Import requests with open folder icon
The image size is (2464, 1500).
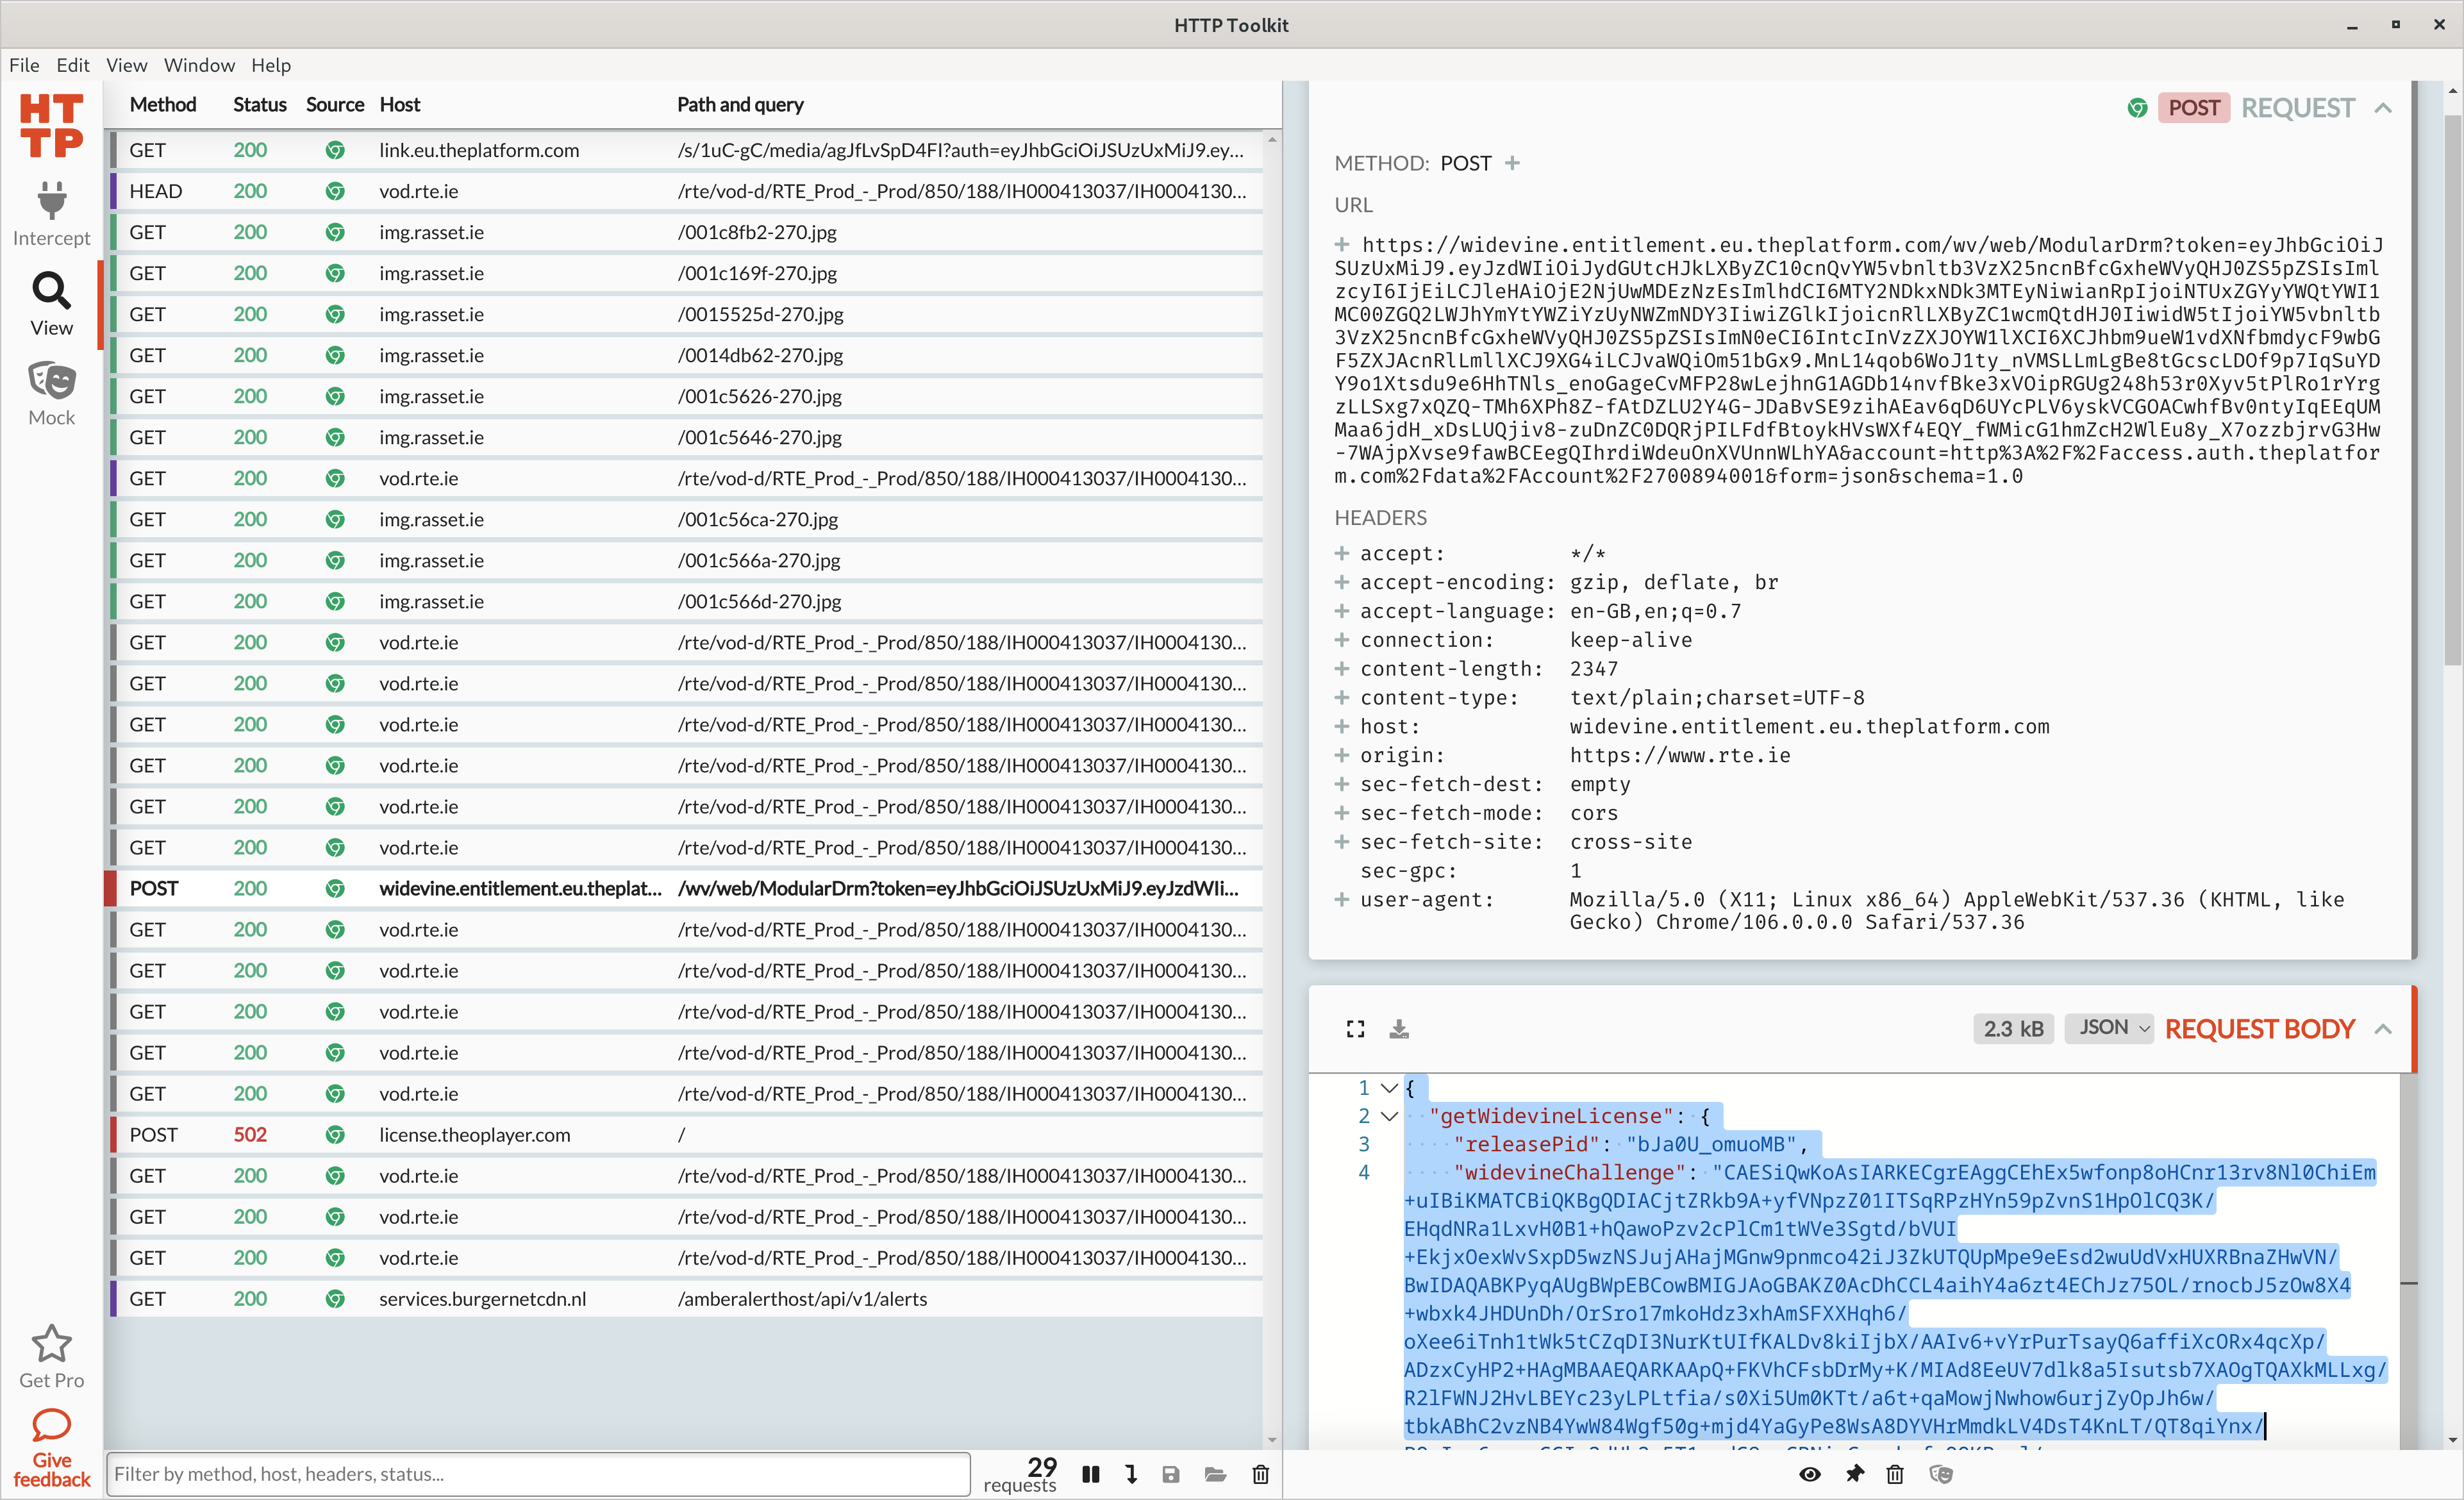[x=1215, y=1474]
